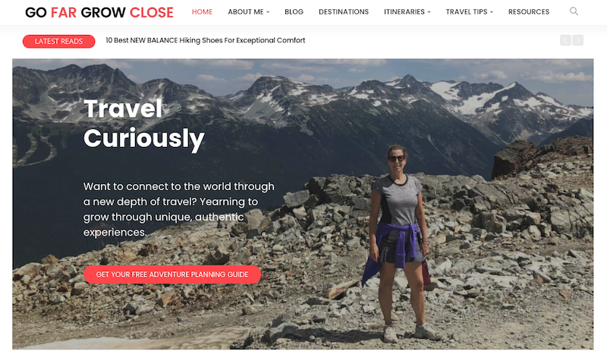
Task: Open the Itineraries menu label
Action: 404,12
